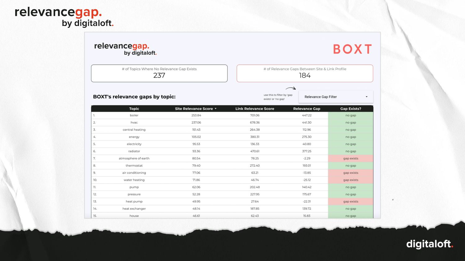Viewport: 465px width, 261px height.
Task: Select the 'heat exchanger' topic cell
Action: [x=134, y=209]
